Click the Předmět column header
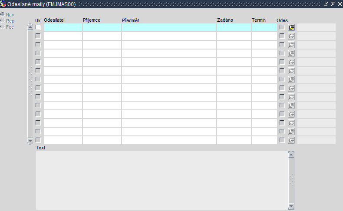This screenshot has width=343, height=211. click(130, 20)
